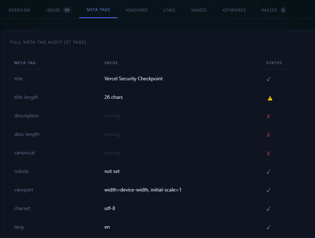The image size is (315, 238).
Task: Open the Overview tab
Action: click(19, 10)
